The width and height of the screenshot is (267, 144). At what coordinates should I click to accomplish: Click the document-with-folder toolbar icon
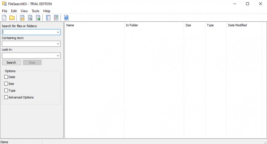point(22,18)
